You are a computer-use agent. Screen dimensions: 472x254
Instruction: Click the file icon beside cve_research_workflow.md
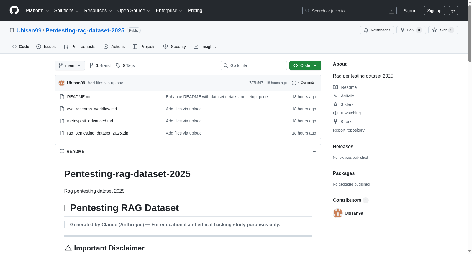[x=62, y=109]
